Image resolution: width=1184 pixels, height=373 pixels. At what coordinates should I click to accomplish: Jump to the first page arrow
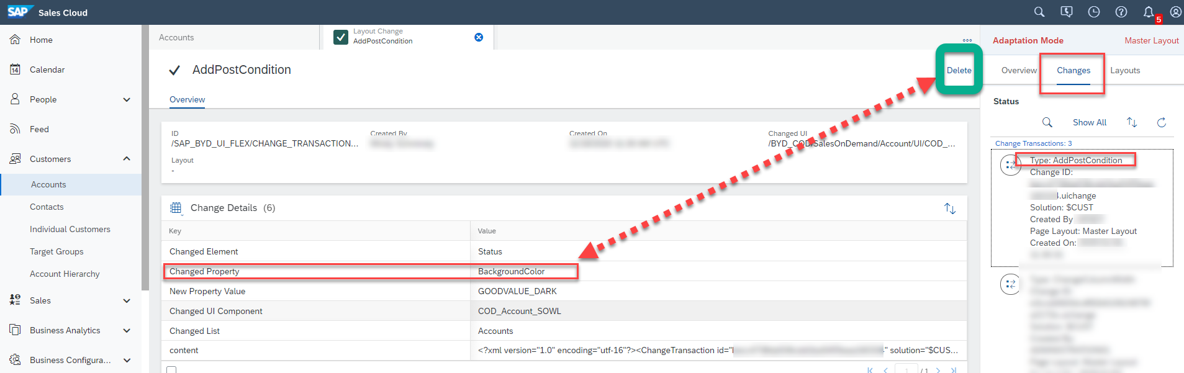pos(870,371)
